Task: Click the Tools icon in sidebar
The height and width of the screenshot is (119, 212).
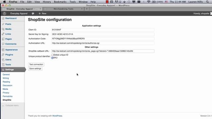Action: point(3,65)
